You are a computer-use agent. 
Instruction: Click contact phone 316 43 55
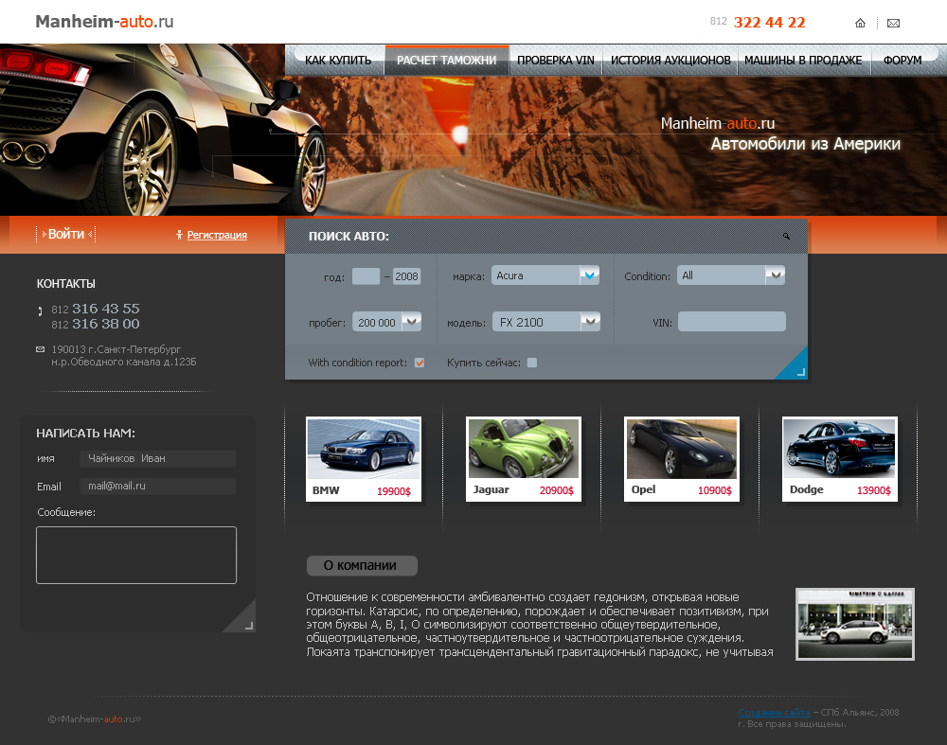106,309
